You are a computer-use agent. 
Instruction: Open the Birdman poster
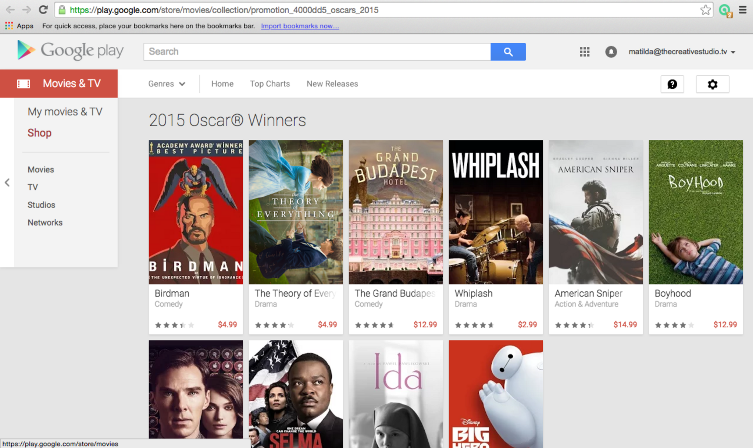(x=196, y=212)
